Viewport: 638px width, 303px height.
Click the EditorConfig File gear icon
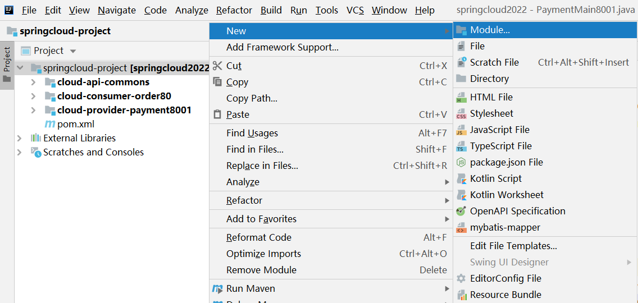point(461,279)
